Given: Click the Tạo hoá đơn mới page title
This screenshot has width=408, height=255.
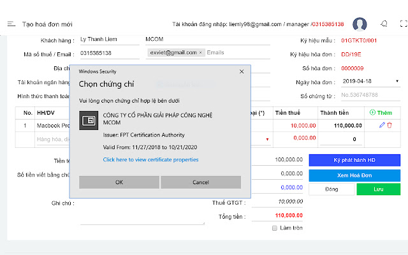Looking at the screenshot, I should pyautogui.click(x=47, y=24).
